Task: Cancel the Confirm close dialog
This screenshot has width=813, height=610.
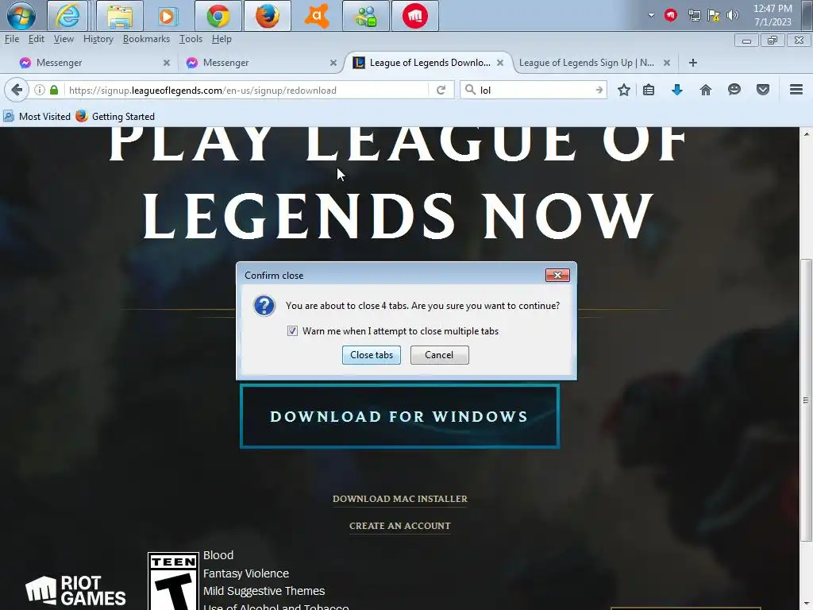Action: coord(439,355)
